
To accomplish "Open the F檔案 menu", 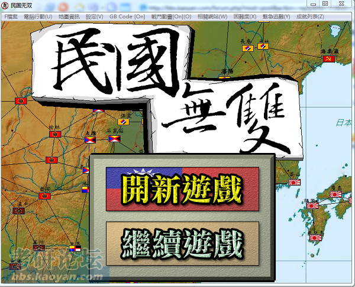I will 11,17.
